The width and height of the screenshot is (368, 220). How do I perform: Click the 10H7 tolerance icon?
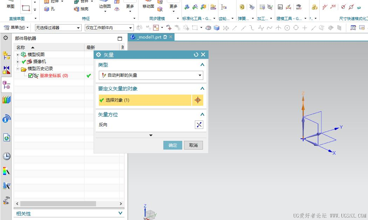299,7
